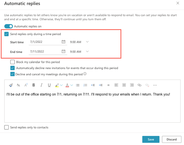Apply quote formatting
Image resolution: width=184 pixels, height=145 pixels.
(x=108, y=85)
